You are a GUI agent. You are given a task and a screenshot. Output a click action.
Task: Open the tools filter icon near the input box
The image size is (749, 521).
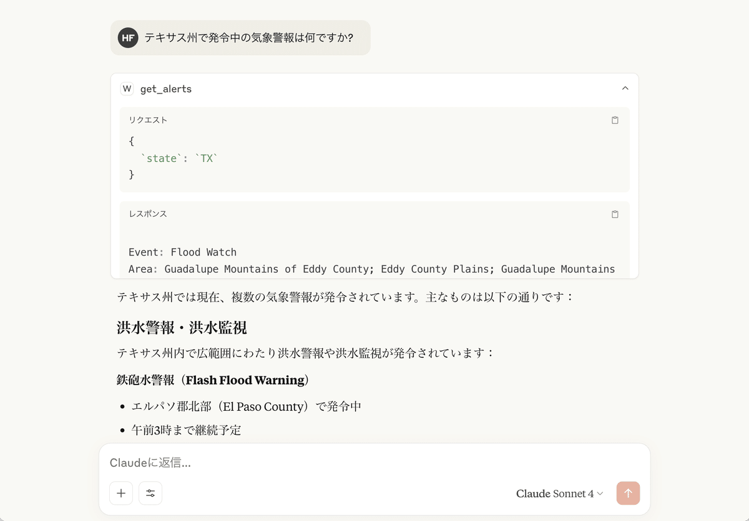coord(150,493)
